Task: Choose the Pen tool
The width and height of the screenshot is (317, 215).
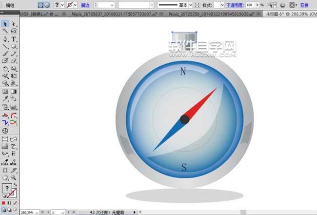Action: [x=5, y=39]
